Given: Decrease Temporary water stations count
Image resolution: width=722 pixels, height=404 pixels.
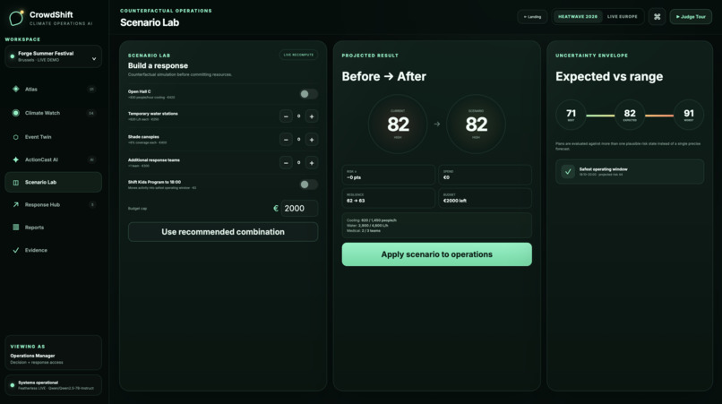Looking at the screenshot, I should 286,116.
